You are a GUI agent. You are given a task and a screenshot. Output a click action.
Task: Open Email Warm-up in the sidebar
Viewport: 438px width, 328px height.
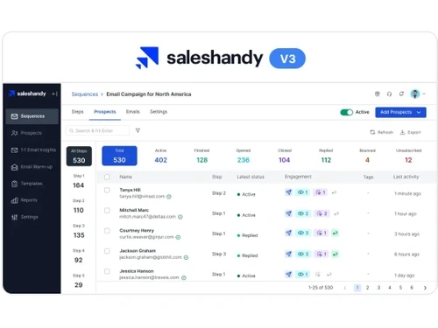(x=32, y=167)
